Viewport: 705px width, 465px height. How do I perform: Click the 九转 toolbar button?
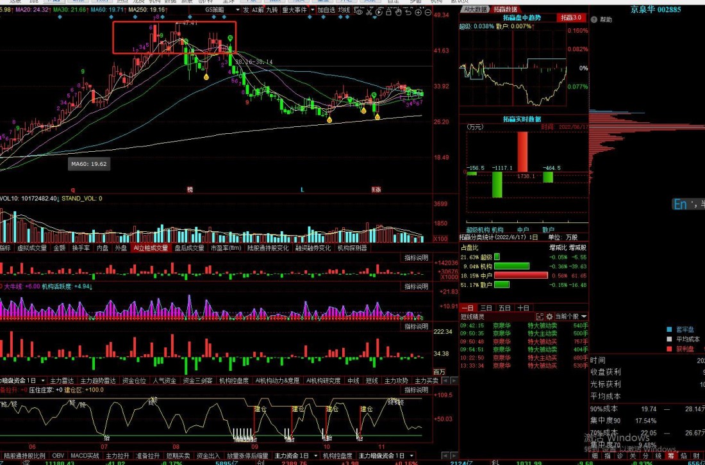pyautogui.click(x=272, y=10)
